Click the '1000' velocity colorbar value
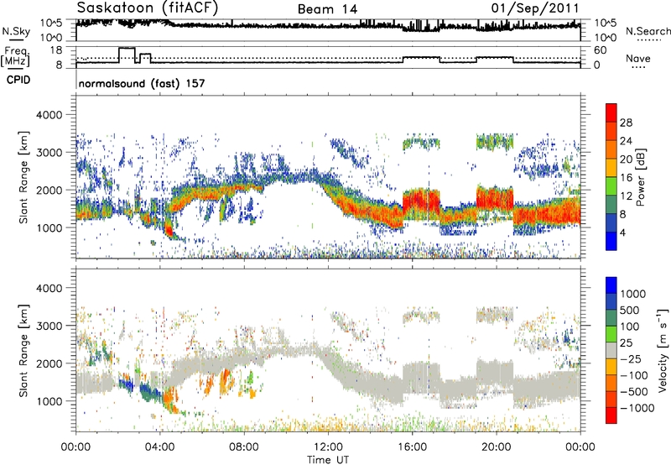671x465 pixels. 633,294
